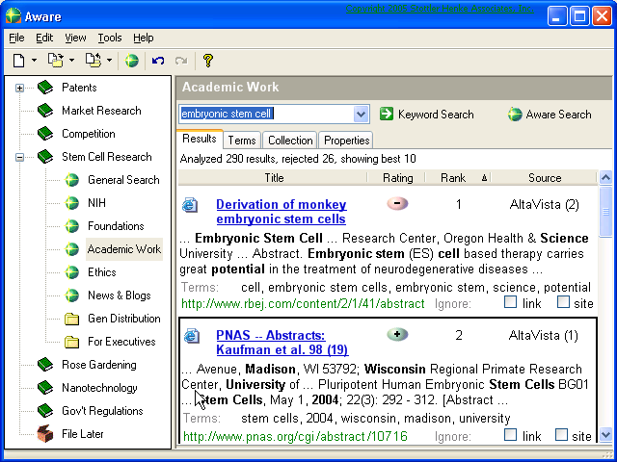The image size is (617, 462).
Task: Click the second toolbar folder-document icon
Action: pos(56,61)
